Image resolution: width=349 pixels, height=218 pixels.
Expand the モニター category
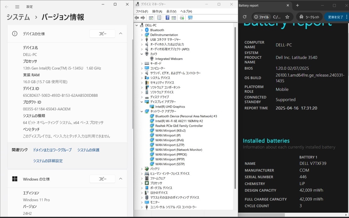pos(142,202)
